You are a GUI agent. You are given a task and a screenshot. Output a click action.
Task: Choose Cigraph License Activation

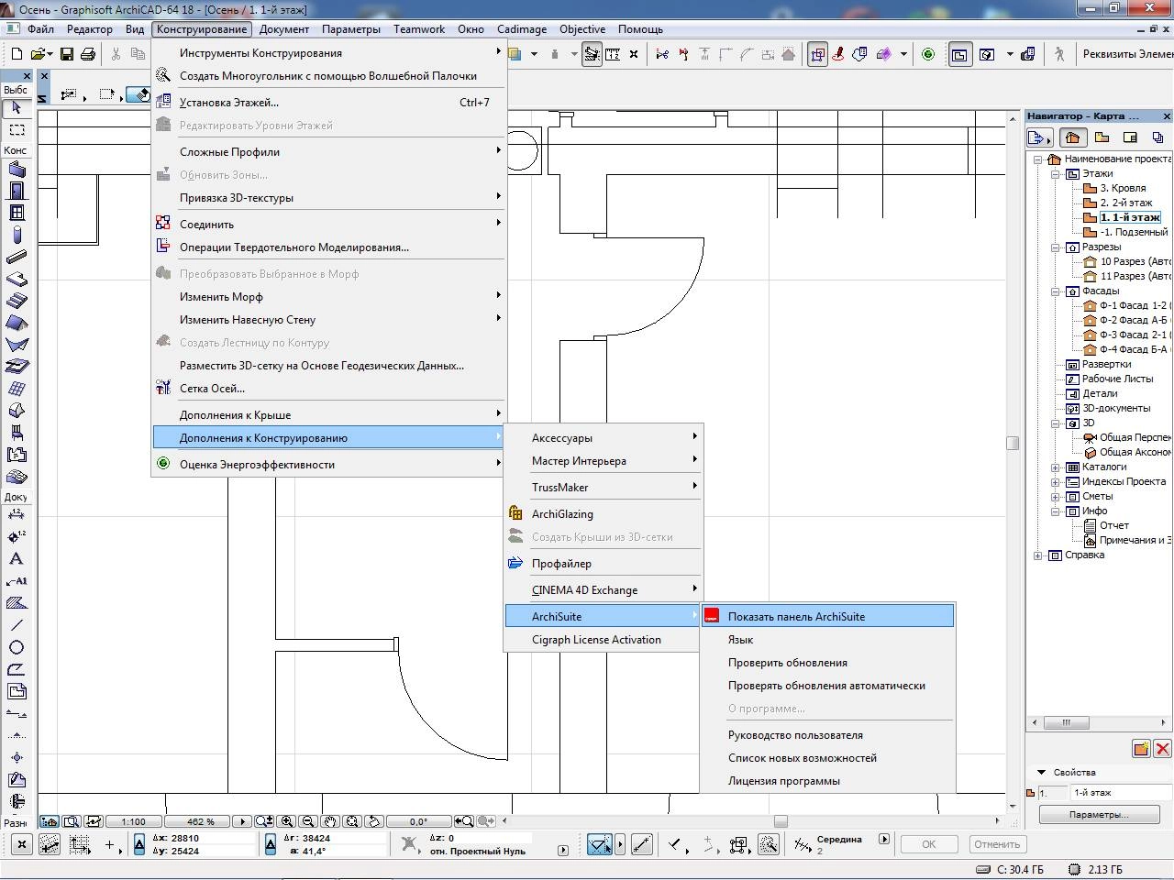pyautogui.click(x=604, y=640)
